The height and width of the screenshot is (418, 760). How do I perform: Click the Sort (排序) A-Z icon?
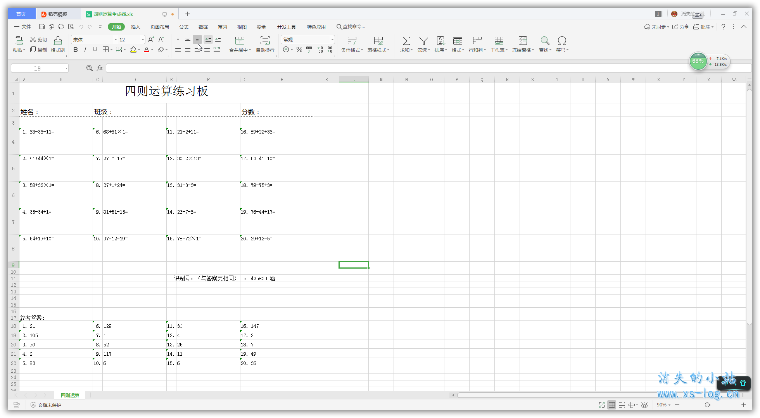coord(441,41)
